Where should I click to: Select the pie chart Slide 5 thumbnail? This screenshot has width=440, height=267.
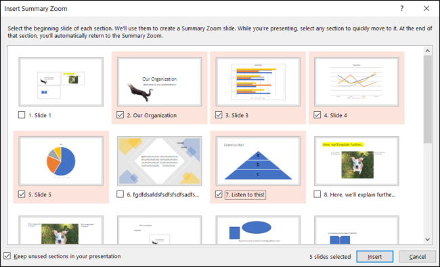[x=61, y=161]
